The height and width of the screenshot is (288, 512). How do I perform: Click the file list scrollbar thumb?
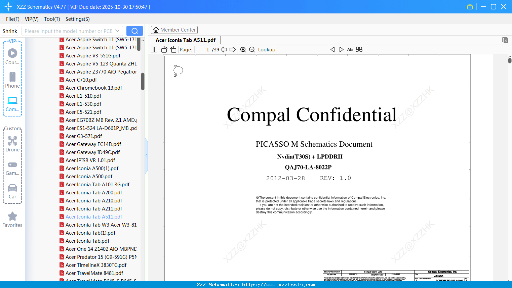[143, 82]
